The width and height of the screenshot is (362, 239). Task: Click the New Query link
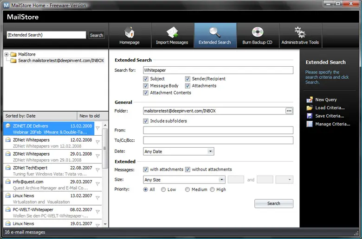[x=326, y=100]
